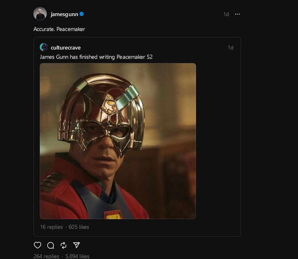The image size is (298, 259).
Task: Click the "Accurate. Peacemaker" post text
Action: click(59, 29)
